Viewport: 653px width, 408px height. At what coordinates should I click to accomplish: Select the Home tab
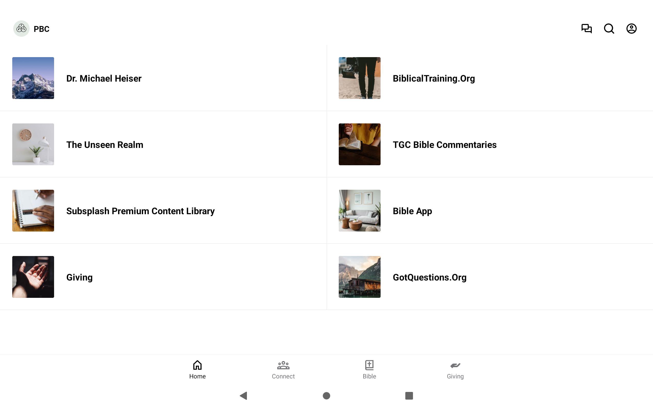[x=197, y=369]
